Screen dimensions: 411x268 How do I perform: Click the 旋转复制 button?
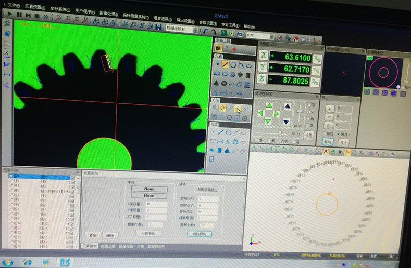[199, 234]
